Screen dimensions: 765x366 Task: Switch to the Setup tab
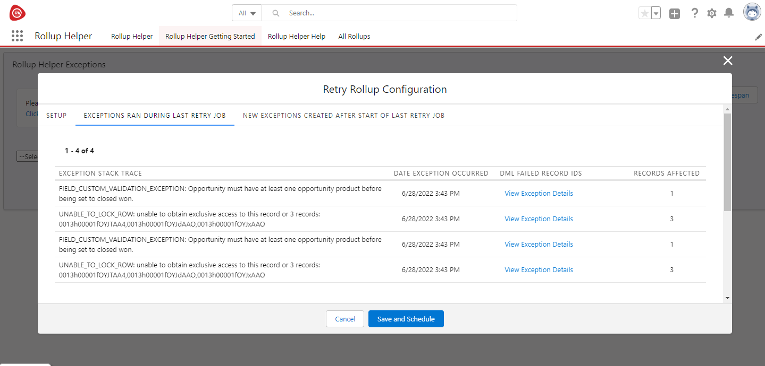56,115
